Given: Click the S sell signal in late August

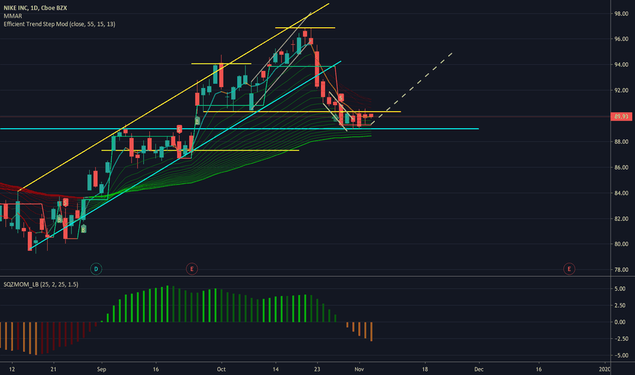Looking at the screenshot, I should pos(65,202).
